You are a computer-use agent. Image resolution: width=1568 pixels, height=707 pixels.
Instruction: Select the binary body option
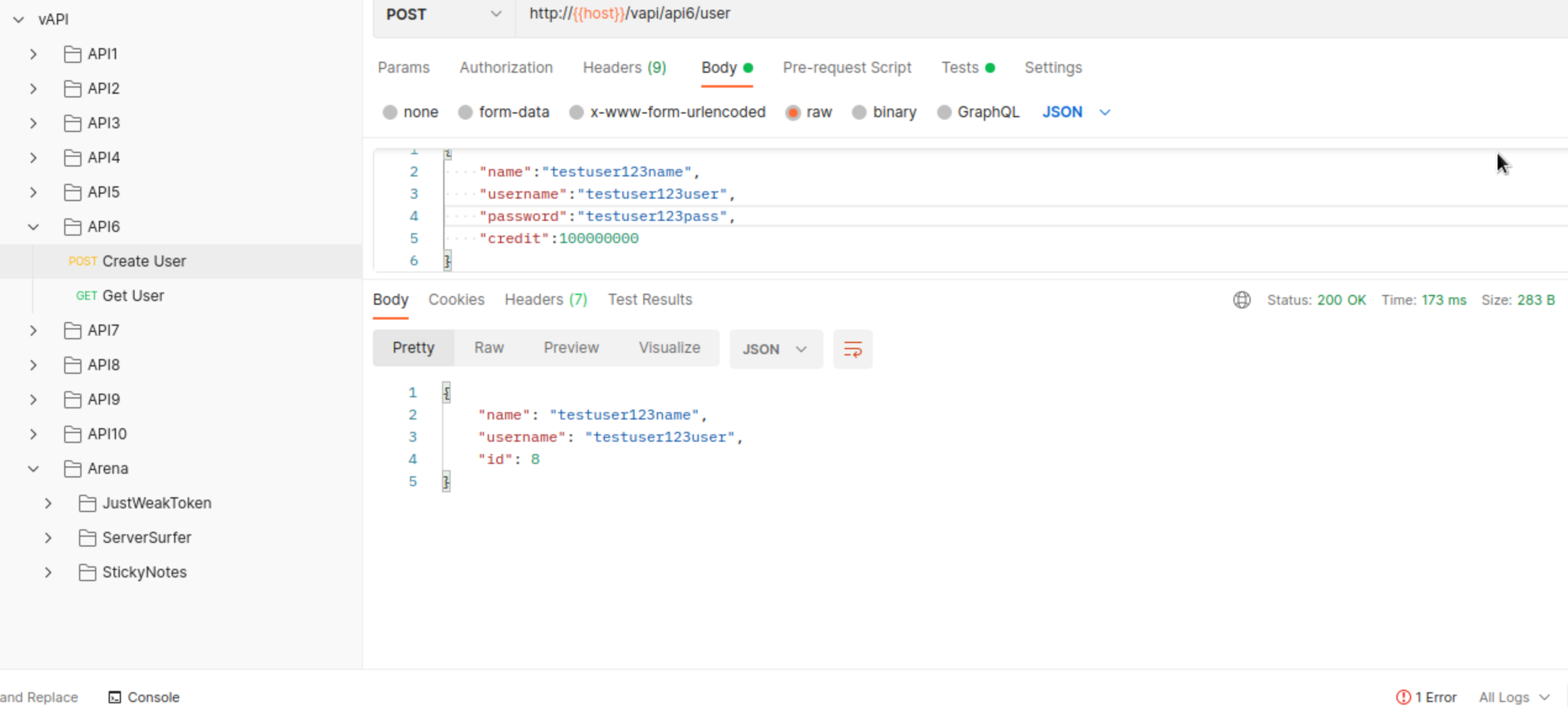coord(859,112)
